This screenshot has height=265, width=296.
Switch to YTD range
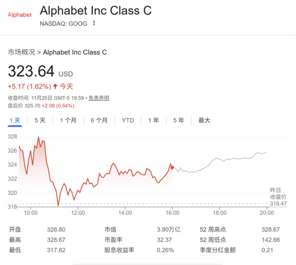pos(128,120)
